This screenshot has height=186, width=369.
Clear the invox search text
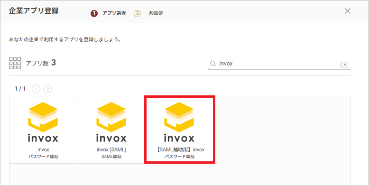tap(344, 64)
